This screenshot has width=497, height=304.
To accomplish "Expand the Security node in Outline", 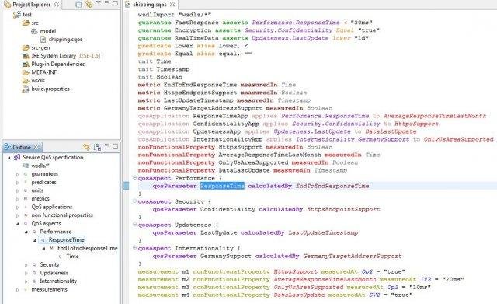I will pos(26,265).
